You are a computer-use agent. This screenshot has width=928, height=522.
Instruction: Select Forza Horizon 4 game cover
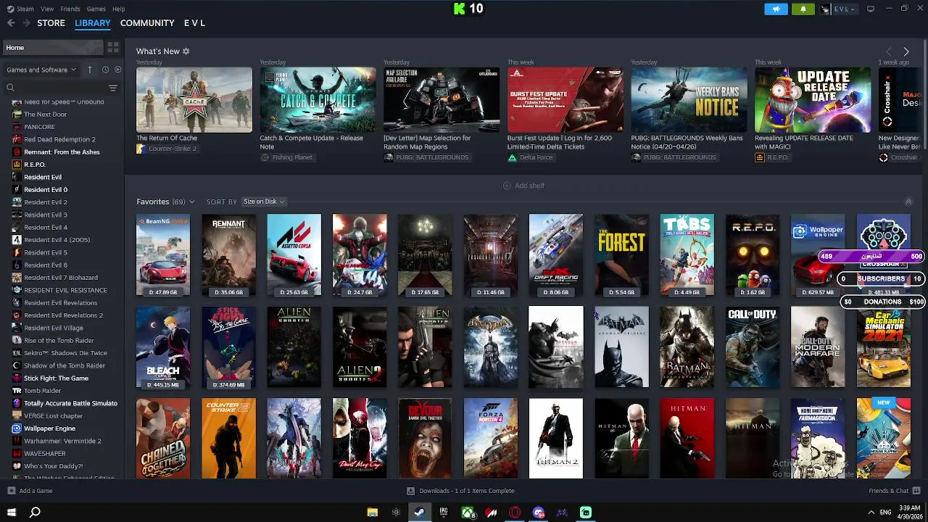point(490,438)
